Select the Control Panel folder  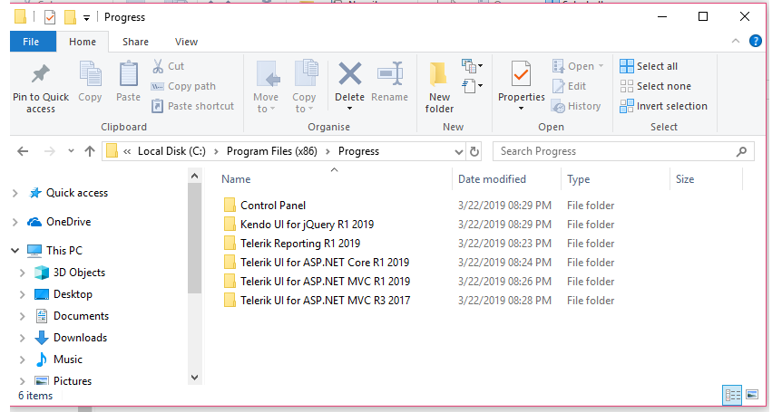coord(273,206)
